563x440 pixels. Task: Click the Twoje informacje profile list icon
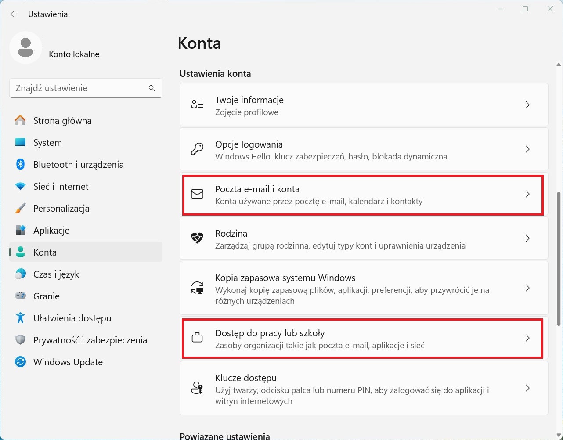click(x=197, y=105)
